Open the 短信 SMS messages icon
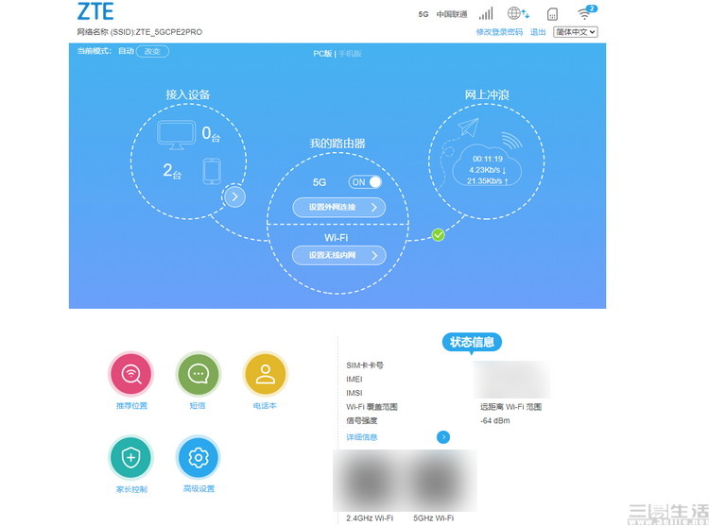The height and width of the screenshot is (526, 709). 199,374
